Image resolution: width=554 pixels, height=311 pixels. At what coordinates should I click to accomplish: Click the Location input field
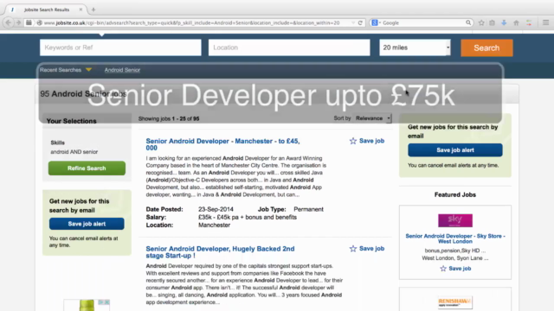289,48
